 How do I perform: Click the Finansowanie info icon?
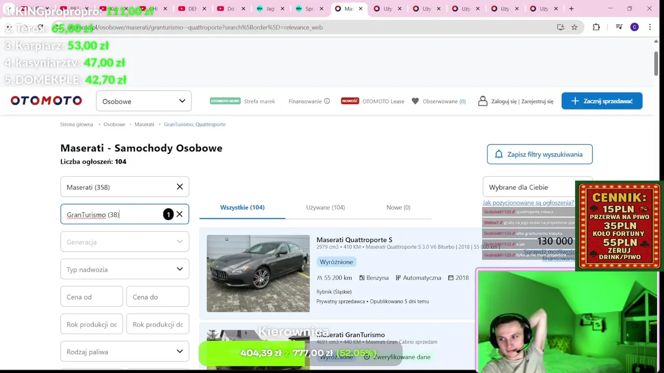pyautogui.click(x=327, y=101)
